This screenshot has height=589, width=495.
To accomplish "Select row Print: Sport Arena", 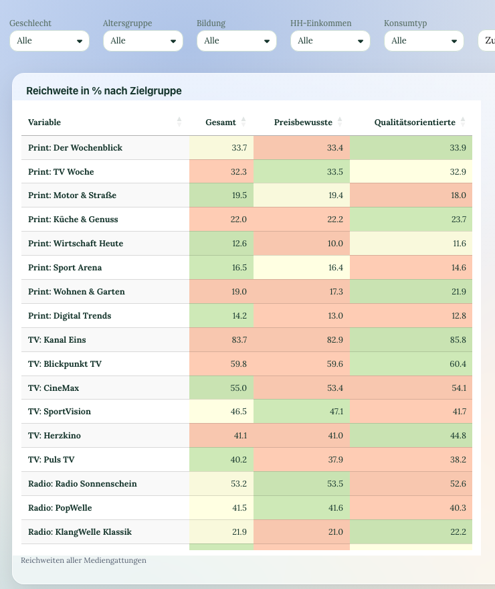I will (x=247, y=268).
